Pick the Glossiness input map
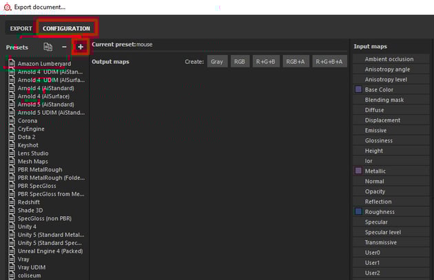Viewport: 434px width, 280px height. [x=391, y=140]
